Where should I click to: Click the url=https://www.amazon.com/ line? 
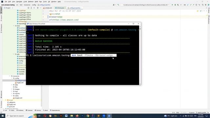click(x=64, y=20)
